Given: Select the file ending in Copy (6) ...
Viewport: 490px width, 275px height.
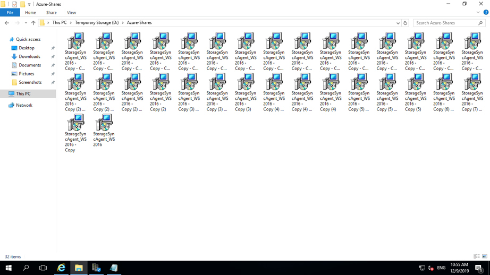Looking at the screenshot, I should tap(444, 92).
